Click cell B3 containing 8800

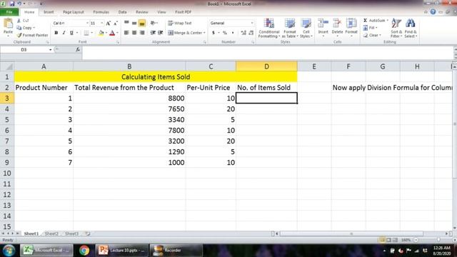coord(129,99)
